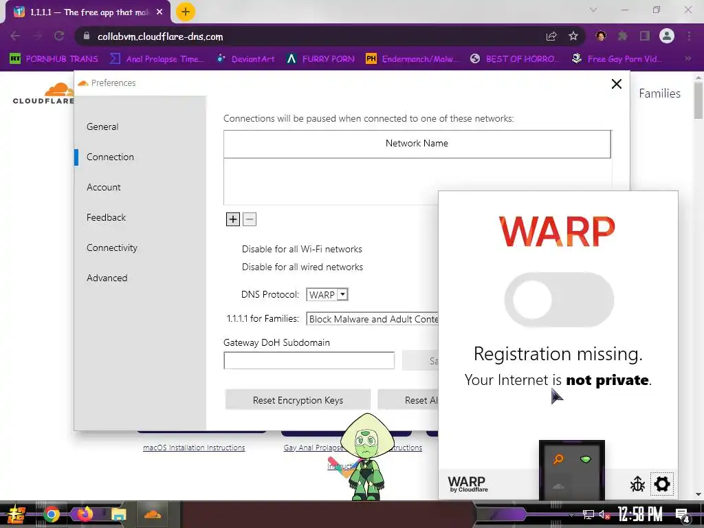Open the notification center icon
Screen dimensions: 704x528
pyautogui.click(x=683, y=515)
